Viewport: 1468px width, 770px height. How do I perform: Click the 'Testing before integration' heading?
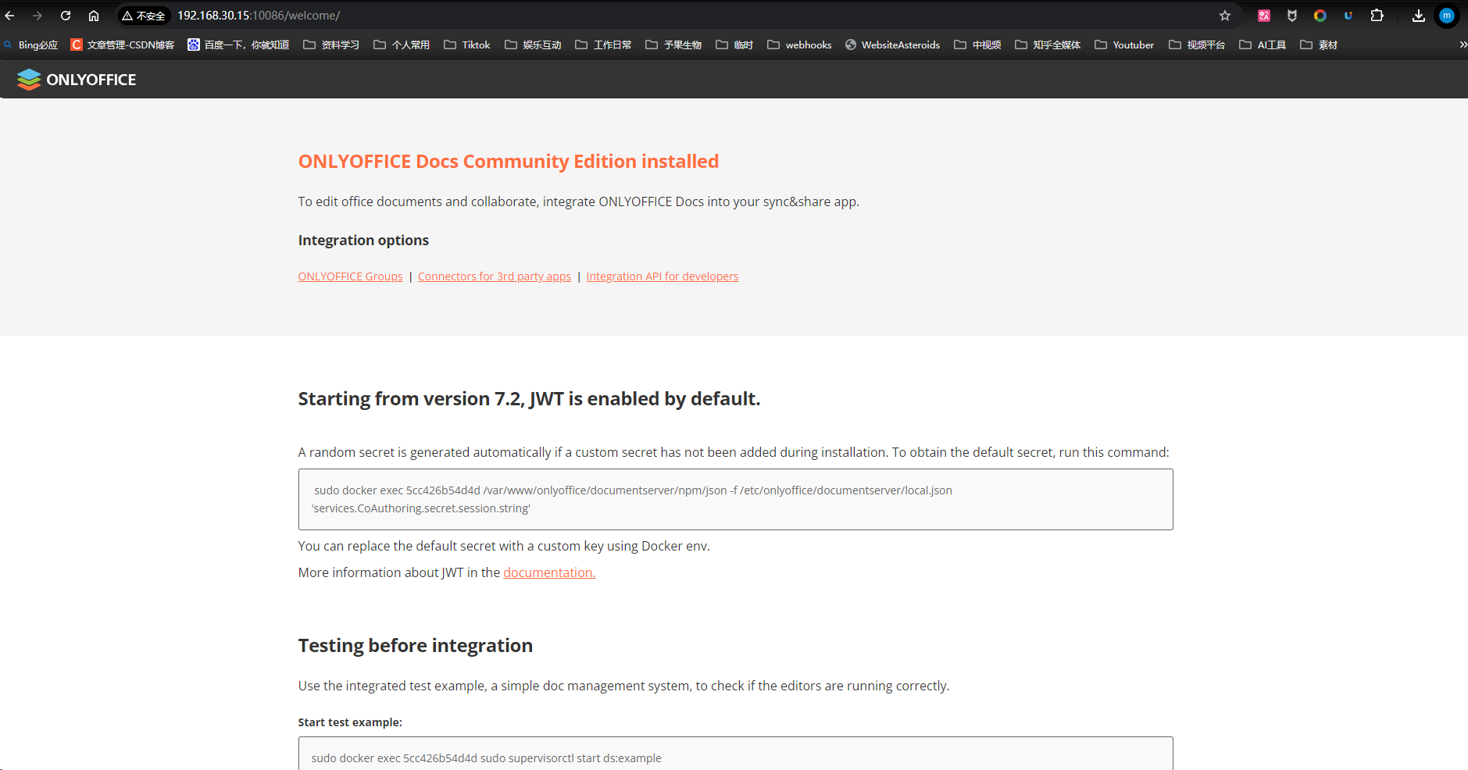click(415, 646)
